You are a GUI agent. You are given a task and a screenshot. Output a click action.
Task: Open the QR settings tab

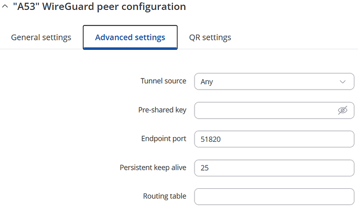(210, 37)
